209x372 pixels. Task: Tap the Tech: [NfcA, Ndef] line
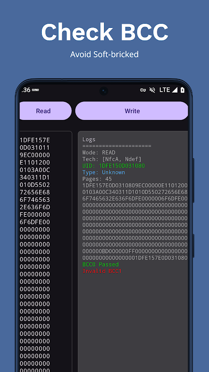pos(112,159)
